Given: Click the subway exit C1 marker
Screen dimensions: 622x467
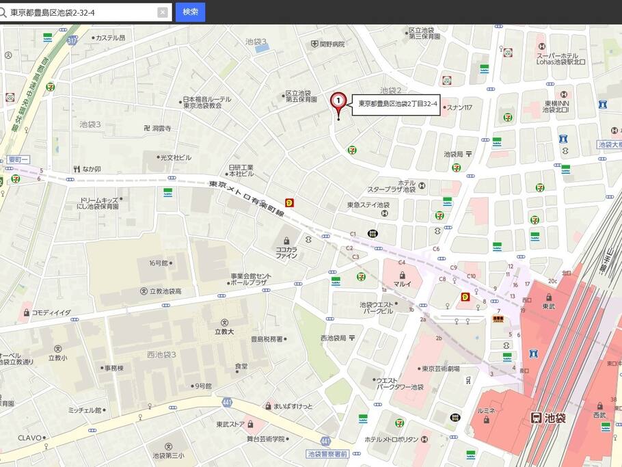Looking at the screenshot, I should point(353,234).
